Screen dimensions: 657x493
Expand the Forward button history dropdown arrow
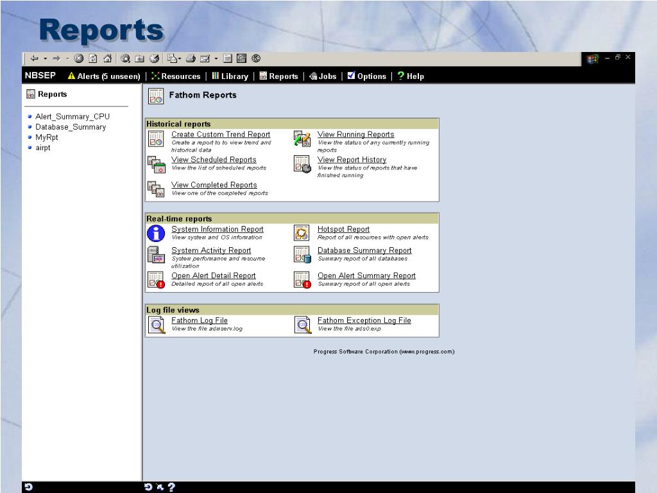(67, 58)
